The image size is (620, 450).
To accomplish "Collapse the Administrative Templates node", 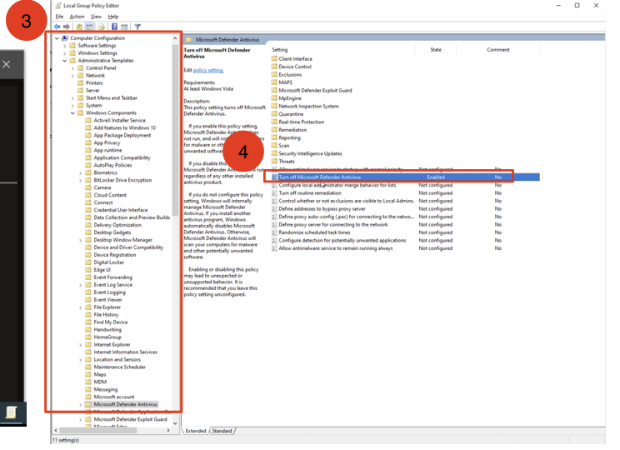I will point(65,61).
